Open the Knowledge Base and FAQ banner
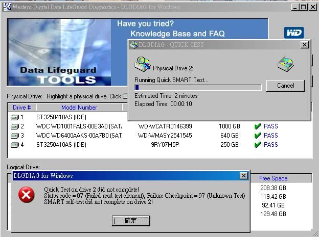319x237 pixels. [177, 34]
